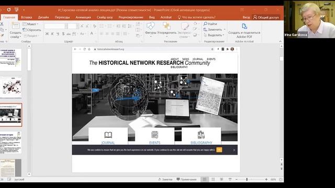Toggle italic К formatting

(x=52, y=33)
